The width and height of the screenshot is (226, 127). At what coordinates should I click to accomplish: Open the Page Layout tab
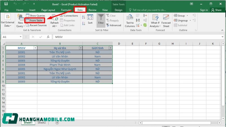point(48,10)
